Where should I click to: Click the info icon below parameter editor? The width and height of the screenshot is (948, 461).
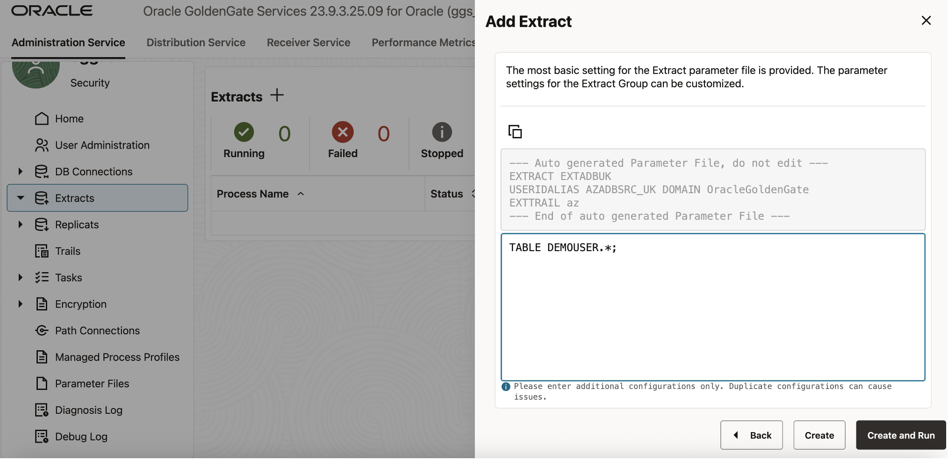pyautogui.click(x=506, y=387)
